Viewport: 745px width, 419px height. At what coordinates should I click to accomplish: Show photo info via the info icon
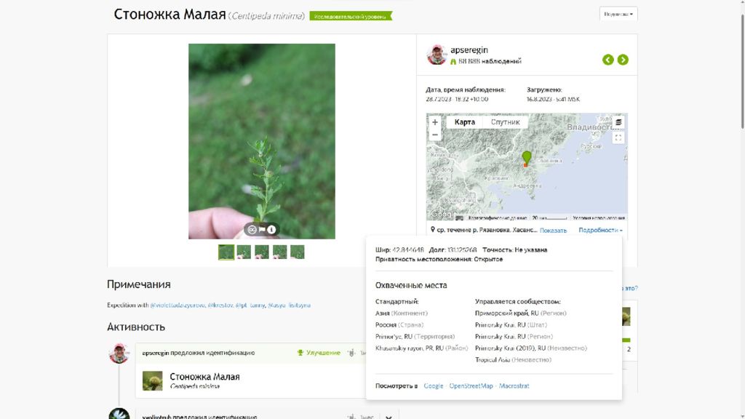(x=271, y=229)
